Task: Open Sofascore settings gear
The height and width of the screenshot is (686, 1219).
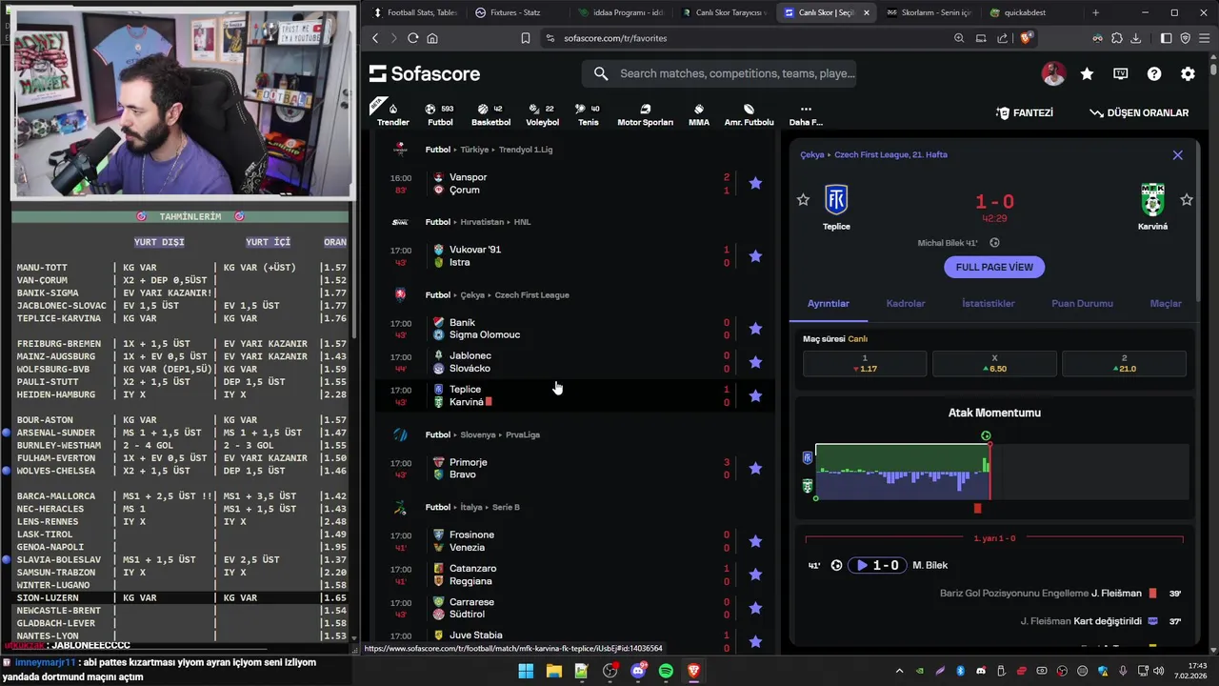Action: (1188, 73)
